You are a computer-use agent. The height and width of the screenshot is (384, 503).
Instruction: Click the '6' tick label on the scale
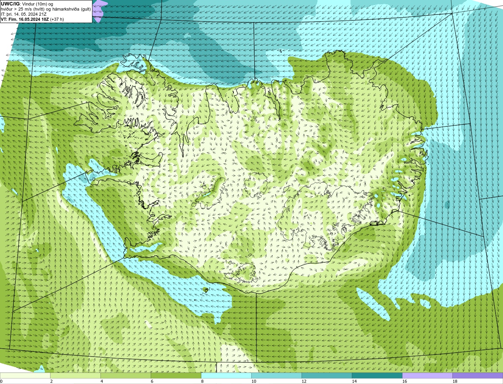point(152,381)
